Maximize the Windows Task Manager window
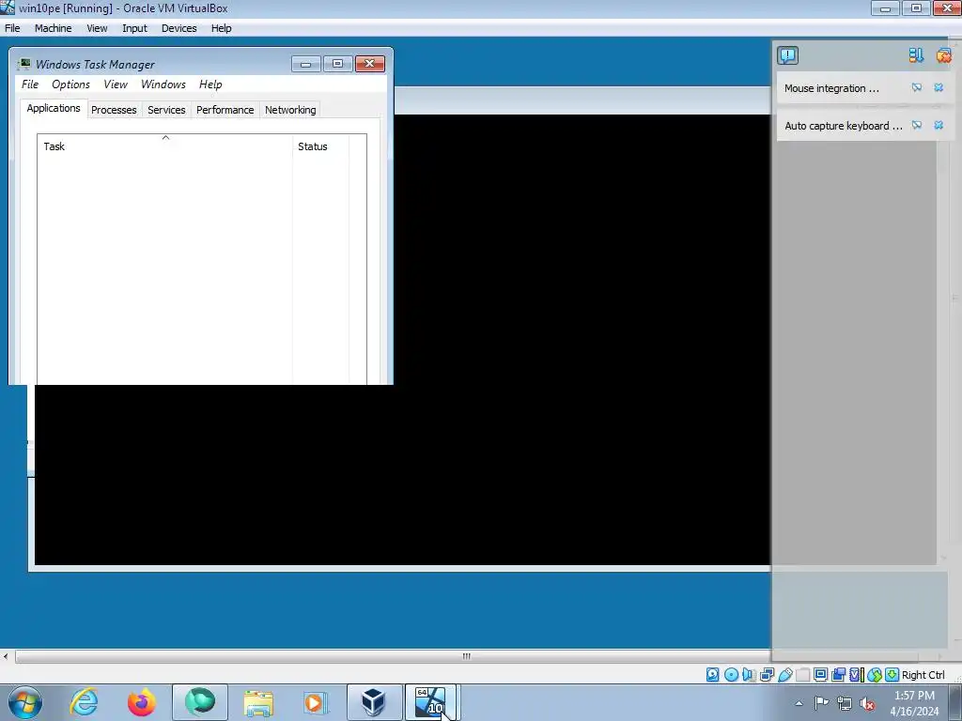 tap(337, 64)
